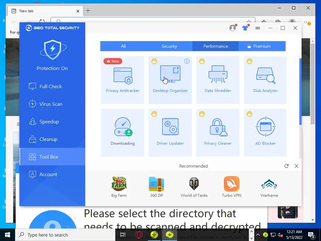Open the Privacy Cleaner tool

pos(218,133)
